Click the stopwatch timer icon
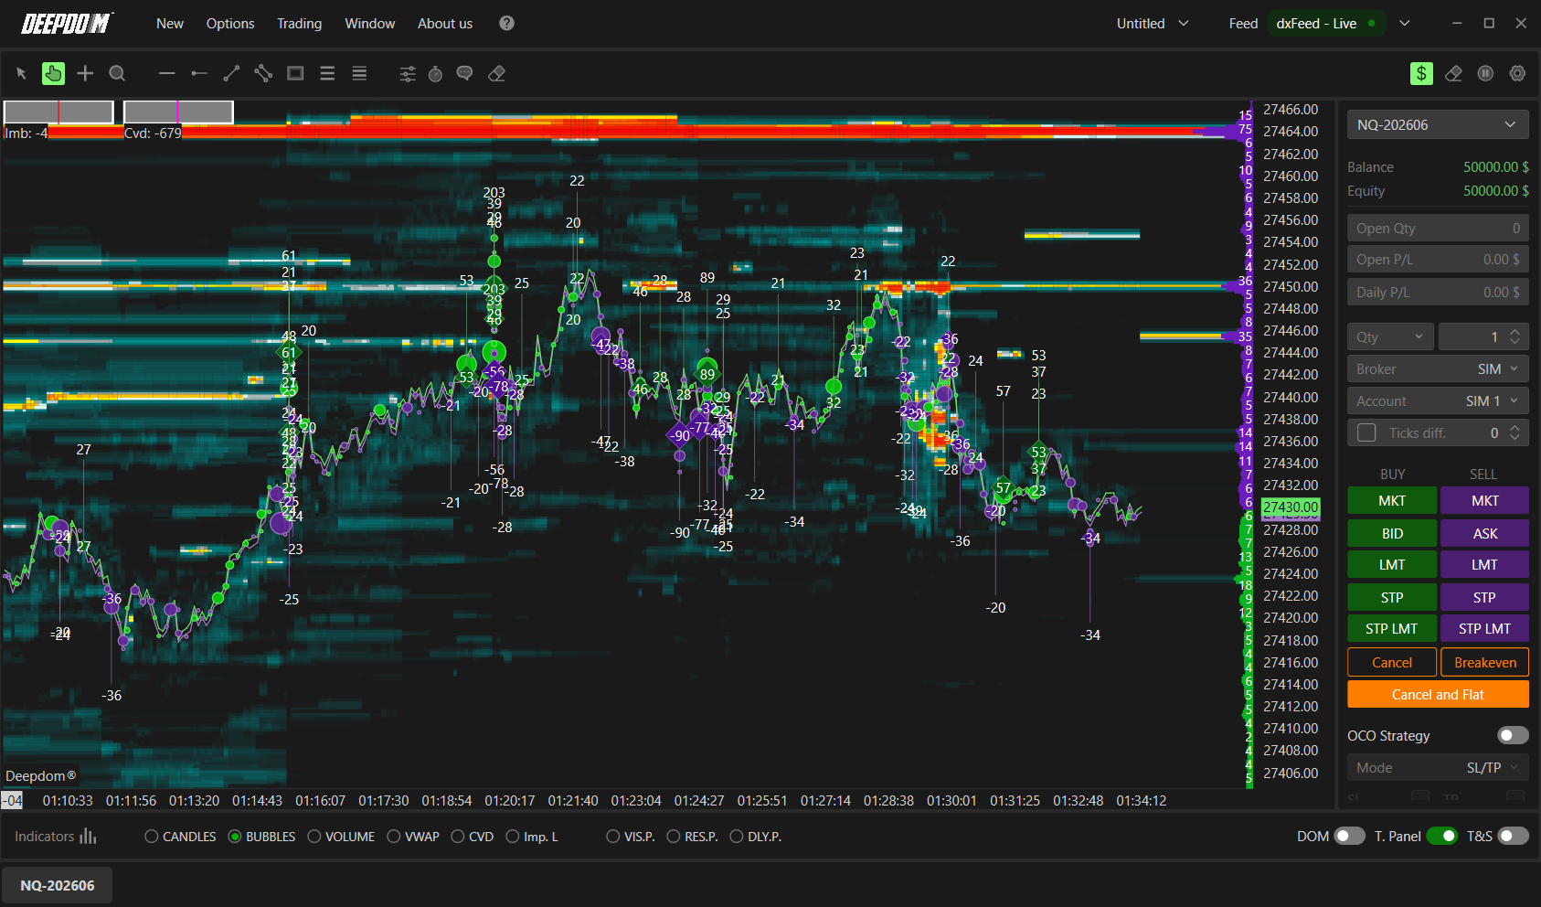 (x=436, y=73)
